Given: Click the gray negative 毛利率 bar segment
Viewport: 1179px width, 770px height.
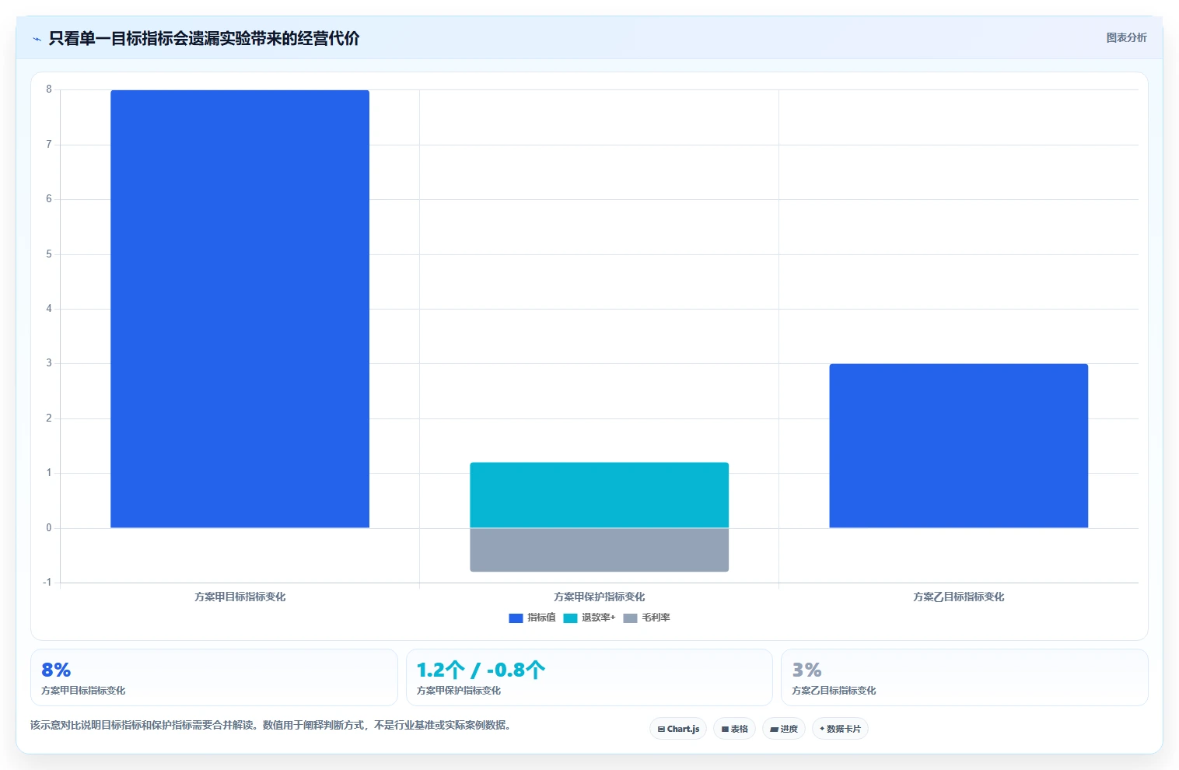Looking at the screenshot, I should [599, 550].
